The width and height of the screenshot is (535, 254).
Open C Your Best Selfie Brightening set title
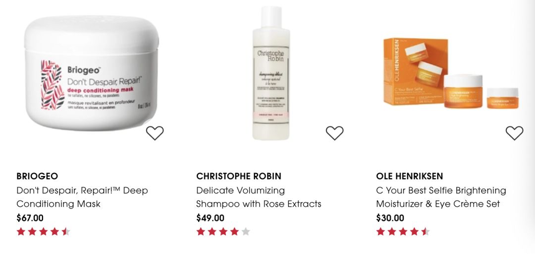[441, 197]
